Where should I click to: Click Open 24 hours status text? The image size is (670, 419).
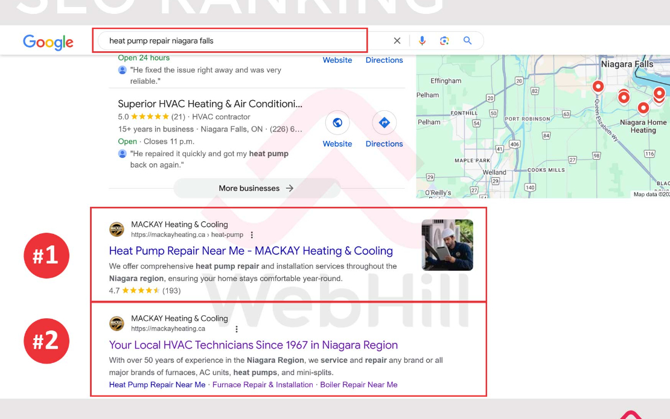(144, 58)
